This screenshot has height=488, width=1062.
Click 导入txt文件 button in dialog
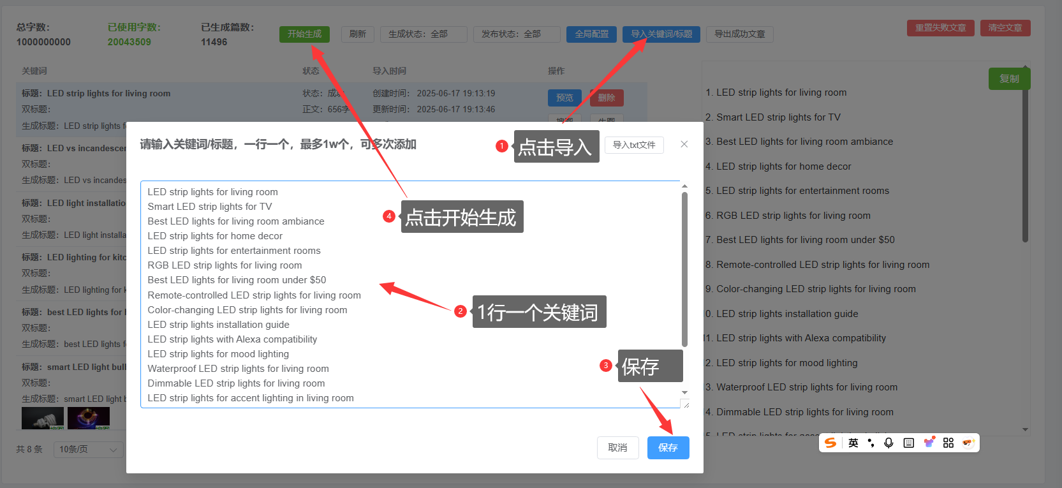(x=634, y=145)
